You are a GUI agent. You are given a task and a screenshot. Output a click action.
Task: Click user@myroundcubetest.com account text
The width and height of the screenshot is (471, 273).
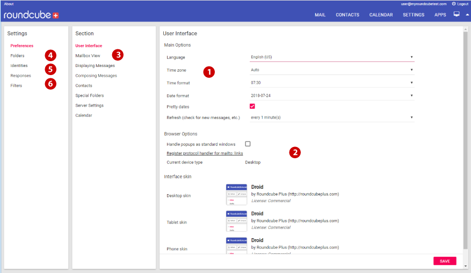[423, 4]
